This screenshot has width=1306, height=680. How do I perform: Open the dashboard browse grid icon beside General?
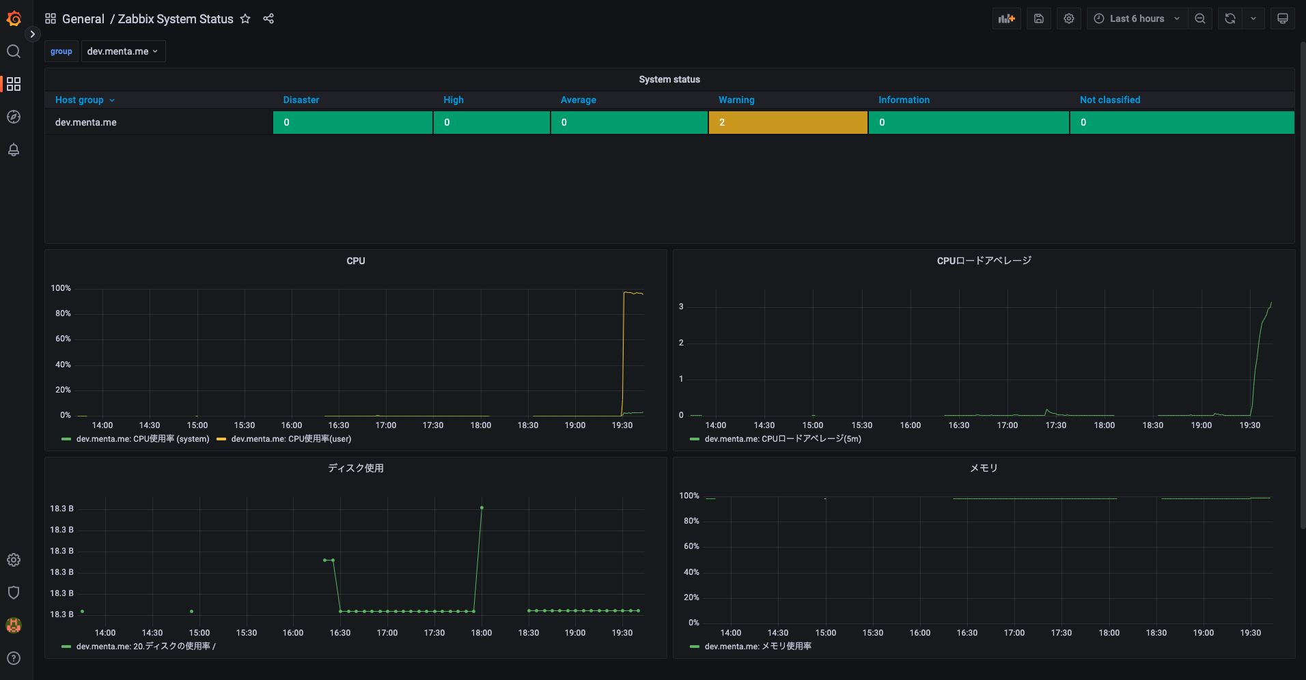(x=51, y=19)
